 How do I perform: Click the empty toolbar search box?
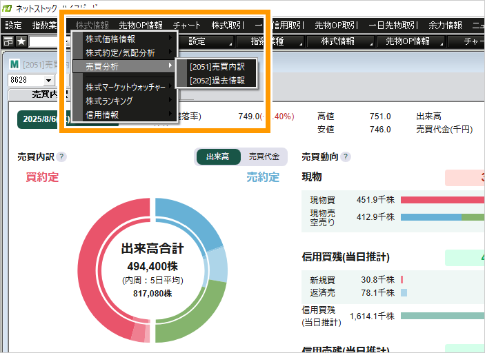point(46,41)
